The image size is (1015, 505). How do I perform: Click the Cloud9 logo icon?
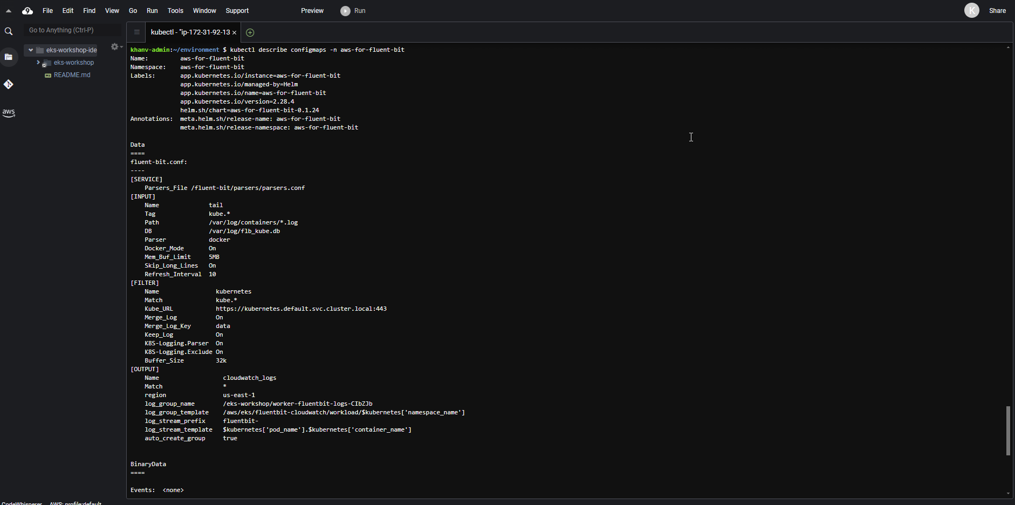tap(28, 11)
